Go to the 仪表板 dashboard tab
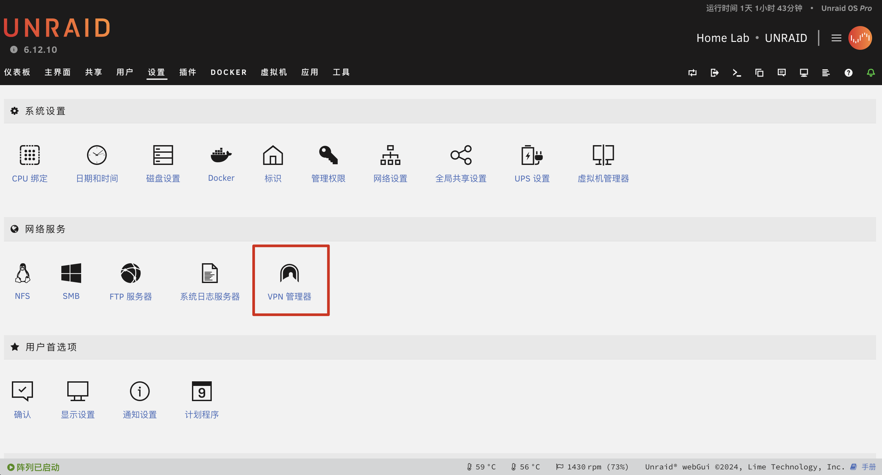This screenshot has width=882, height=475. click(x=17, y=72)
